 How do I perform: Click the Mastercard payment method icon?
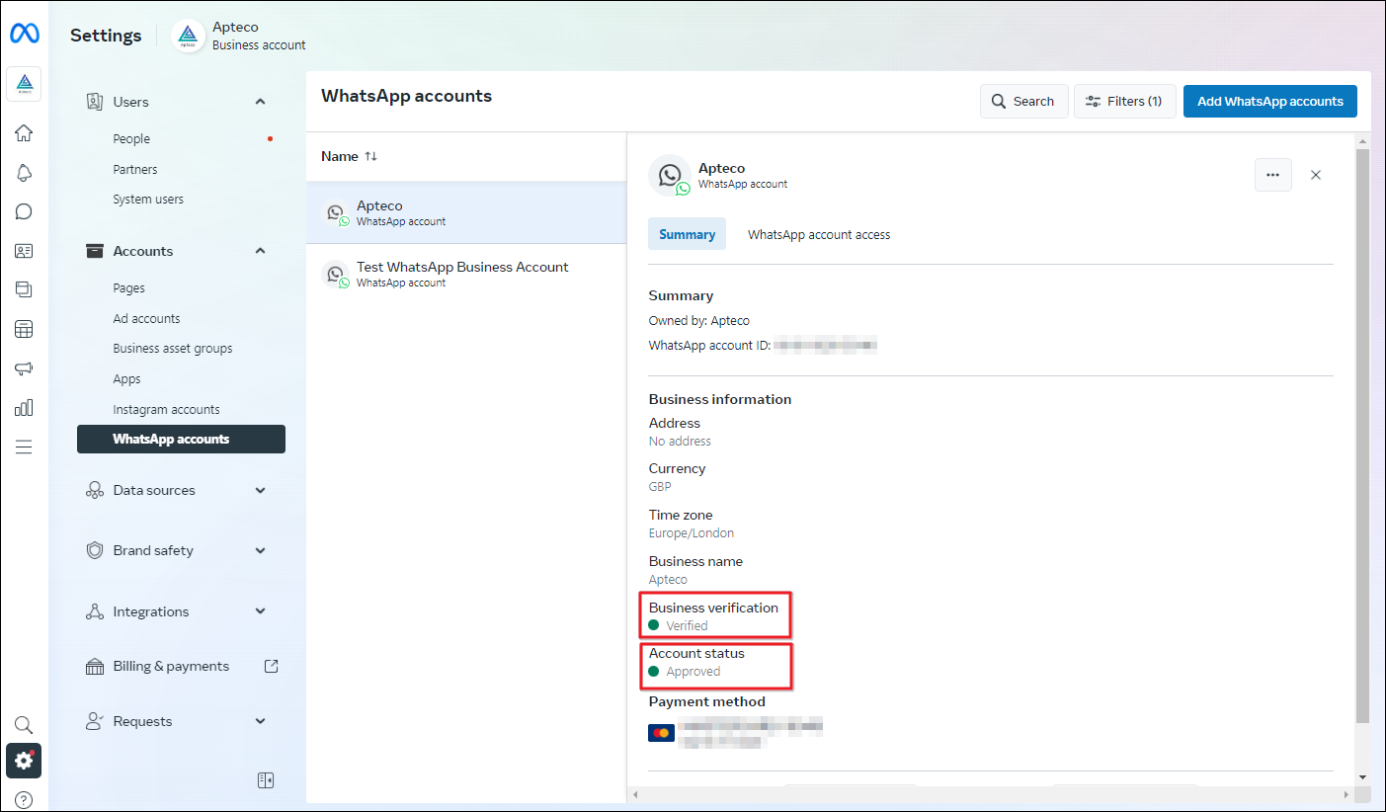(x=661, y=733)
